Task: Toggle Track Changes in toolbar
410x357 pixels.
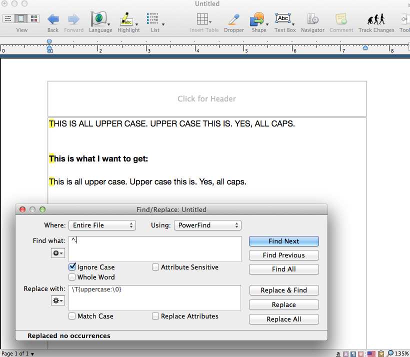Action: (x=376, y=19)
